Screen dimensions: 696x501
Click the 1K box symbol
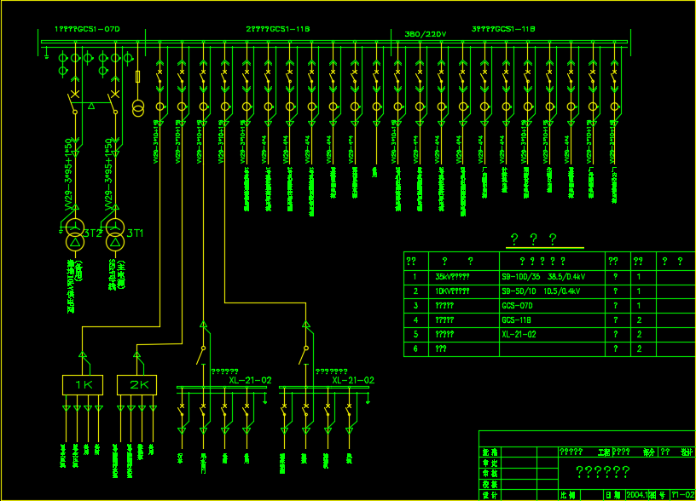click(x=82, y=385)
